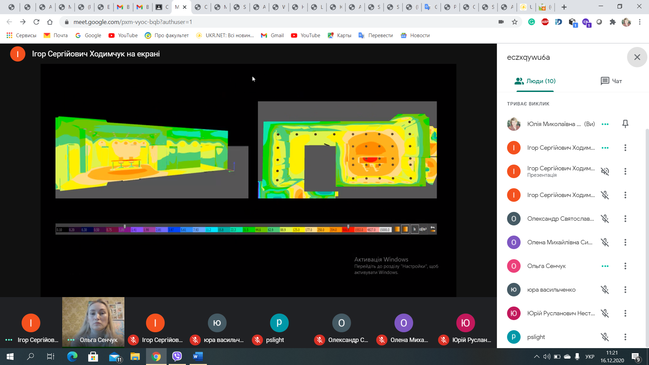Viewport: 649px width, 365px height.
Task: Open the Chrome Extensions puzzle icon
Action: [612, 22]
